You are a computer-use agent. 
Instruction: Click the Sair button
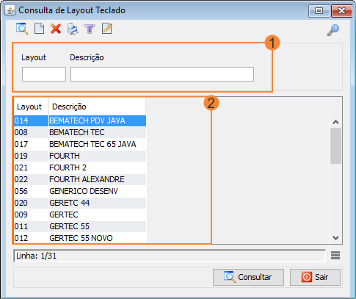coord(315,277)
